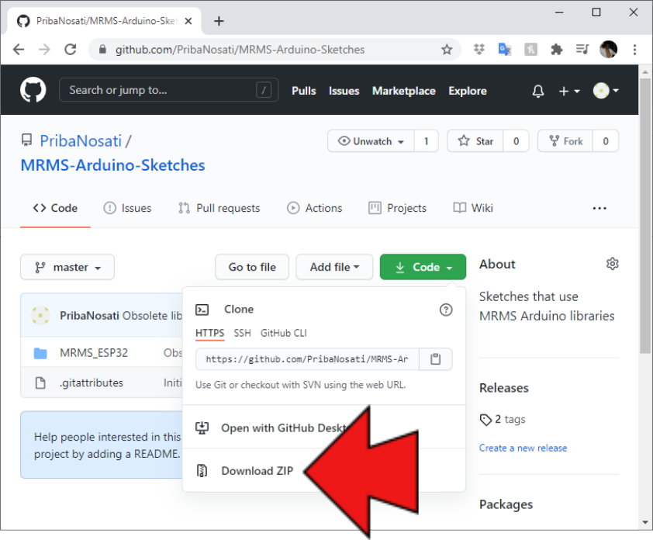Open the plus create-new menu
The height and width of the screenshot is (540, 653).
568,91
